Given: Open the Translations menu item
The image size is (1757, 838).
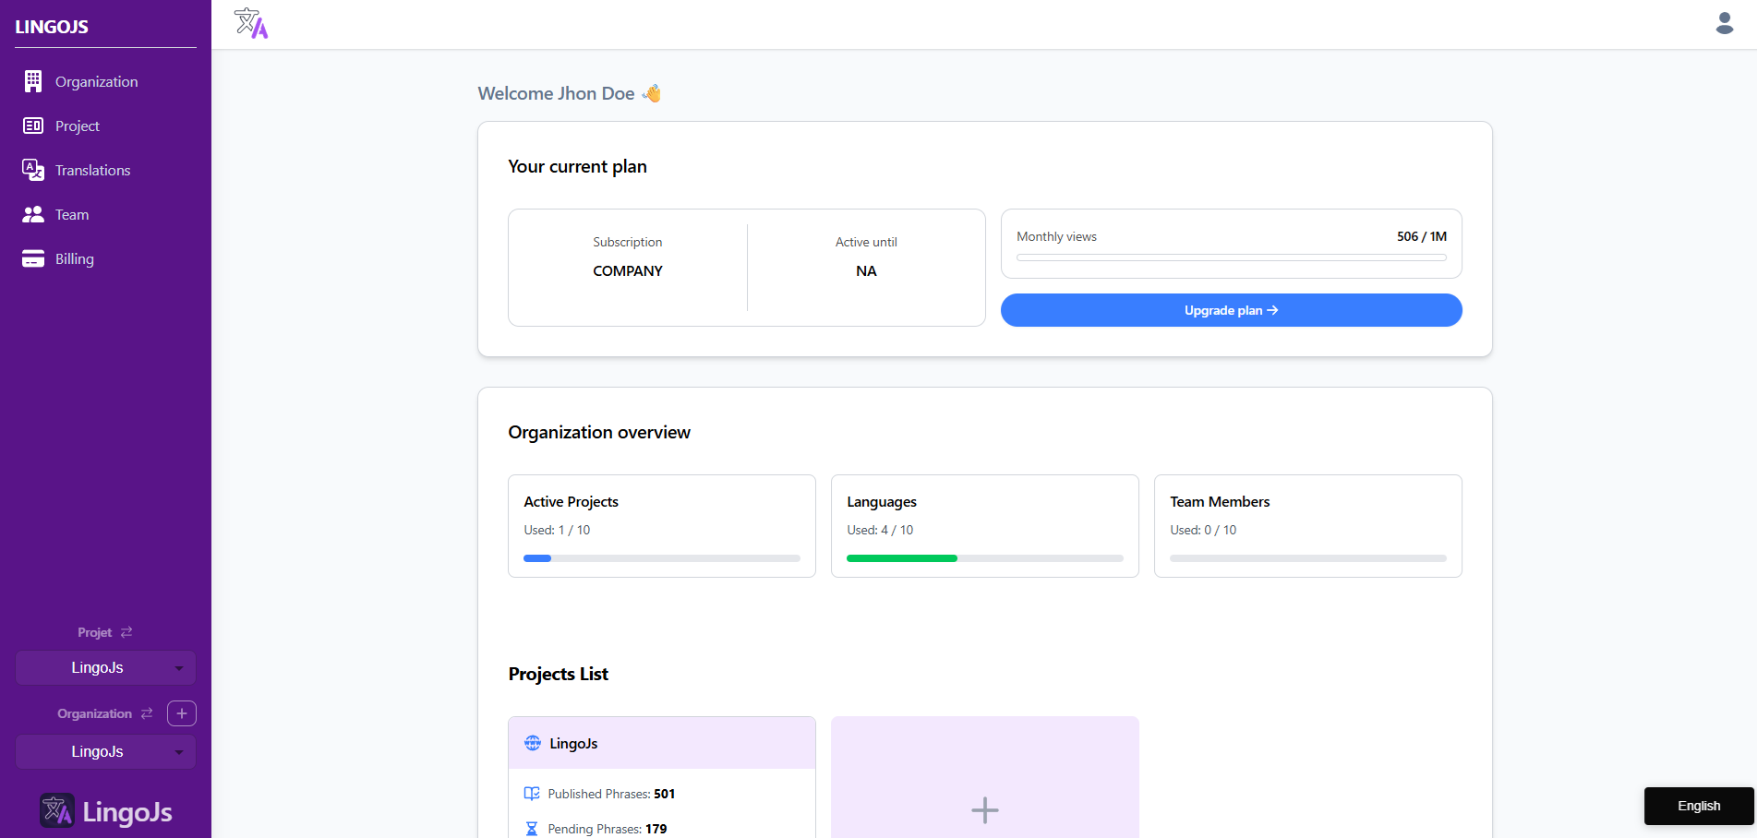Looking at the screenshot, I should (92, 170).
